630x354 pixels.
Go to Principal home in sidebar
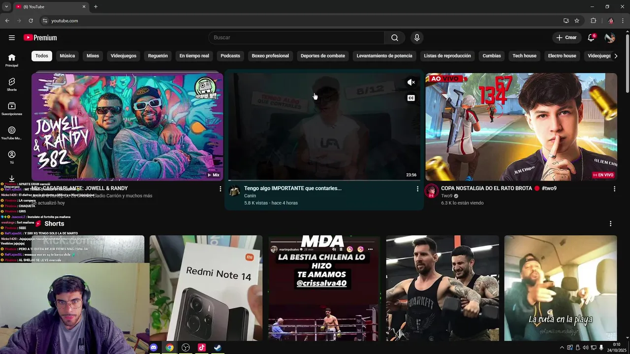(x=12, y=60)
